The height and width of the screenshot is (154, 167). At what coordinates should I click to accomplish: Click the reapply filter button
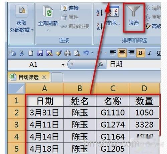[x=153, y=17]
